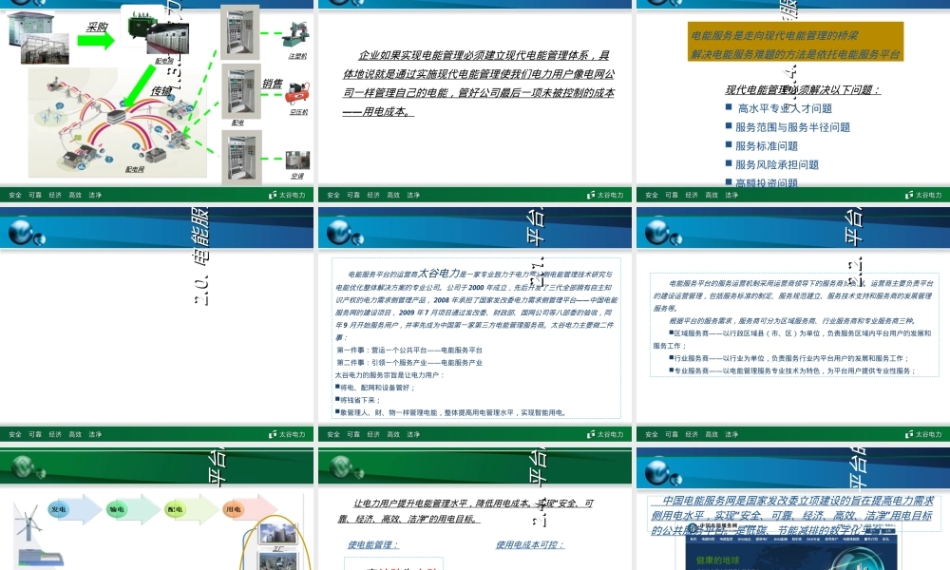Click the 采购 label

coord(97,27)
